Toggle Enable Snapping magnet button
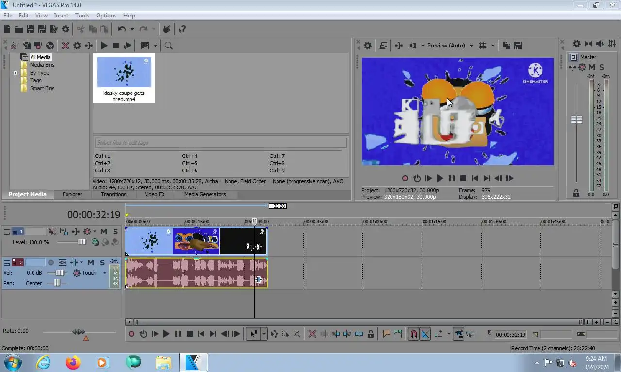The image size is (621, 372). pyautogui.click(x=413, y=334)
